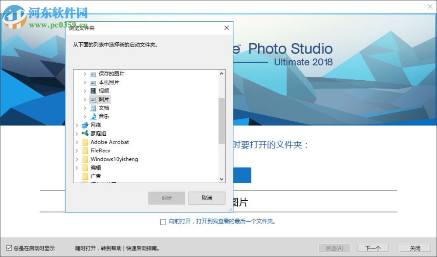This screenshot has height=257, width=437.
Task: Click the 音乐 music-note icon
Action: pos(93,116)
